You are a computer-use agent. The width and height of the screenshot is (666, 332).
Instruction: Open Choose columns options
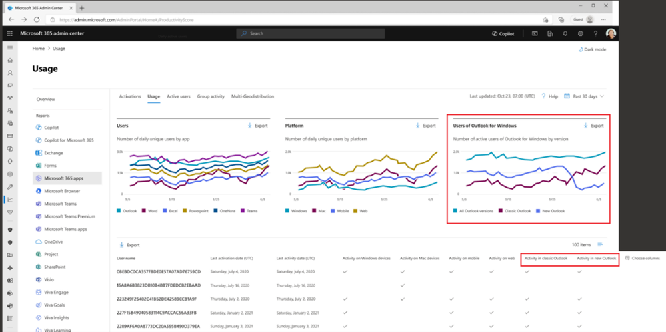(x=643, y=258)
